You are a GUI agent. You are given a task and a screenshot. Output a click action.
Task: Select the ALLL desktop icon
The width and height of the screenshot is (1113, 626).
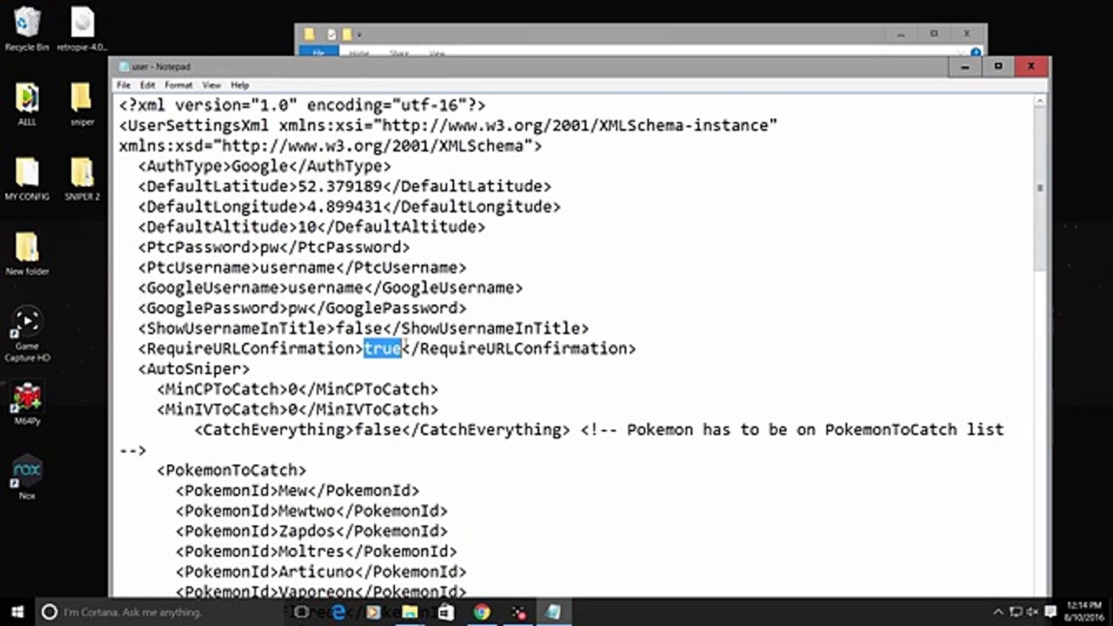(27, 104)
